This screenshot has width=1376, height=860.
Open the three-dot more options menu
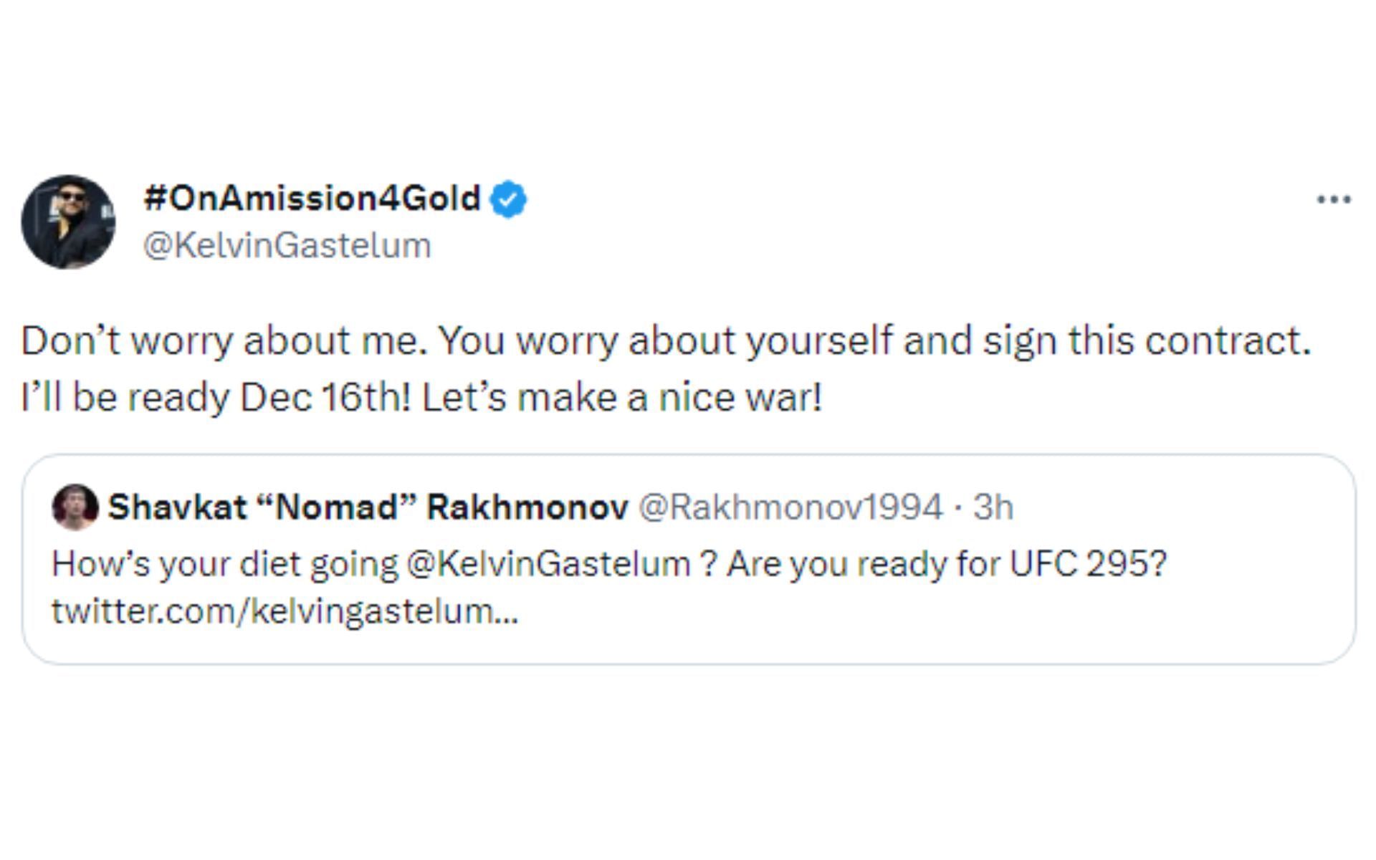coord(1334,199)
